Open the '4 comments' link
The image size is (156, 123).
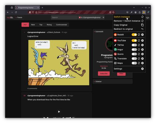32,89
